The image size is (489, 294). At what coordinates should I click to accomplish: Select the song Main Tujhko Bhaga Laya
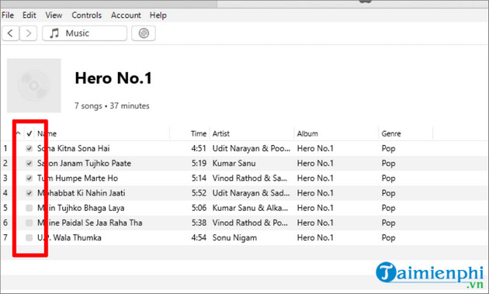pos(81,208)
